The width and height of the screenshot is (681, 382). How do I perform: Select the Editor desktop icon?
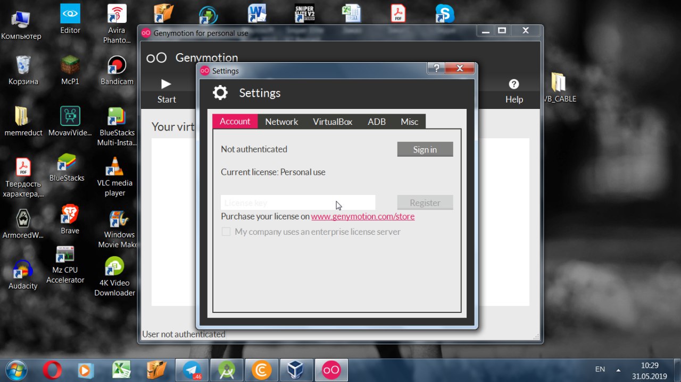click(x=70, y=19)
